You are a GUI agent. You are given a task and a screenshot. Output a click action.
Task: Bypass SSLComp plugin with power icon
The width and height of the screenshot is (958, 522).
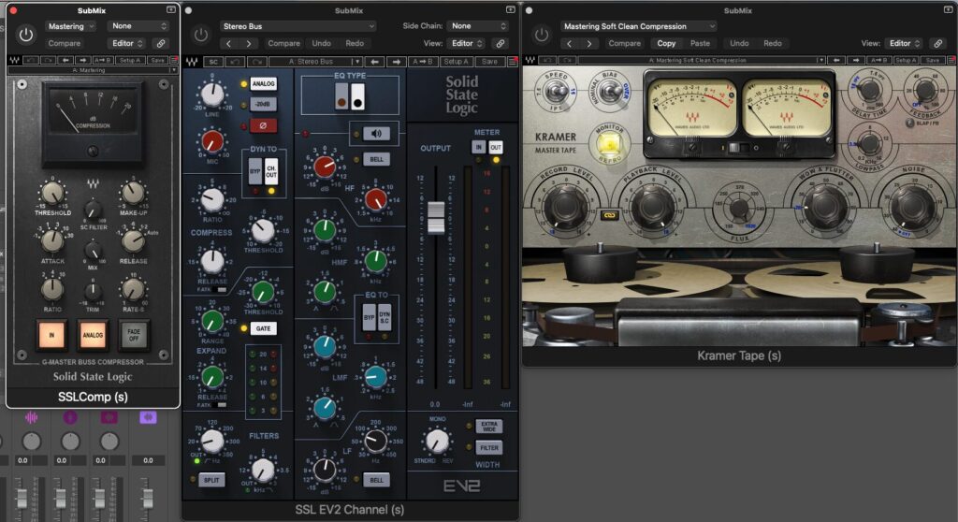[x=25, y=35]
